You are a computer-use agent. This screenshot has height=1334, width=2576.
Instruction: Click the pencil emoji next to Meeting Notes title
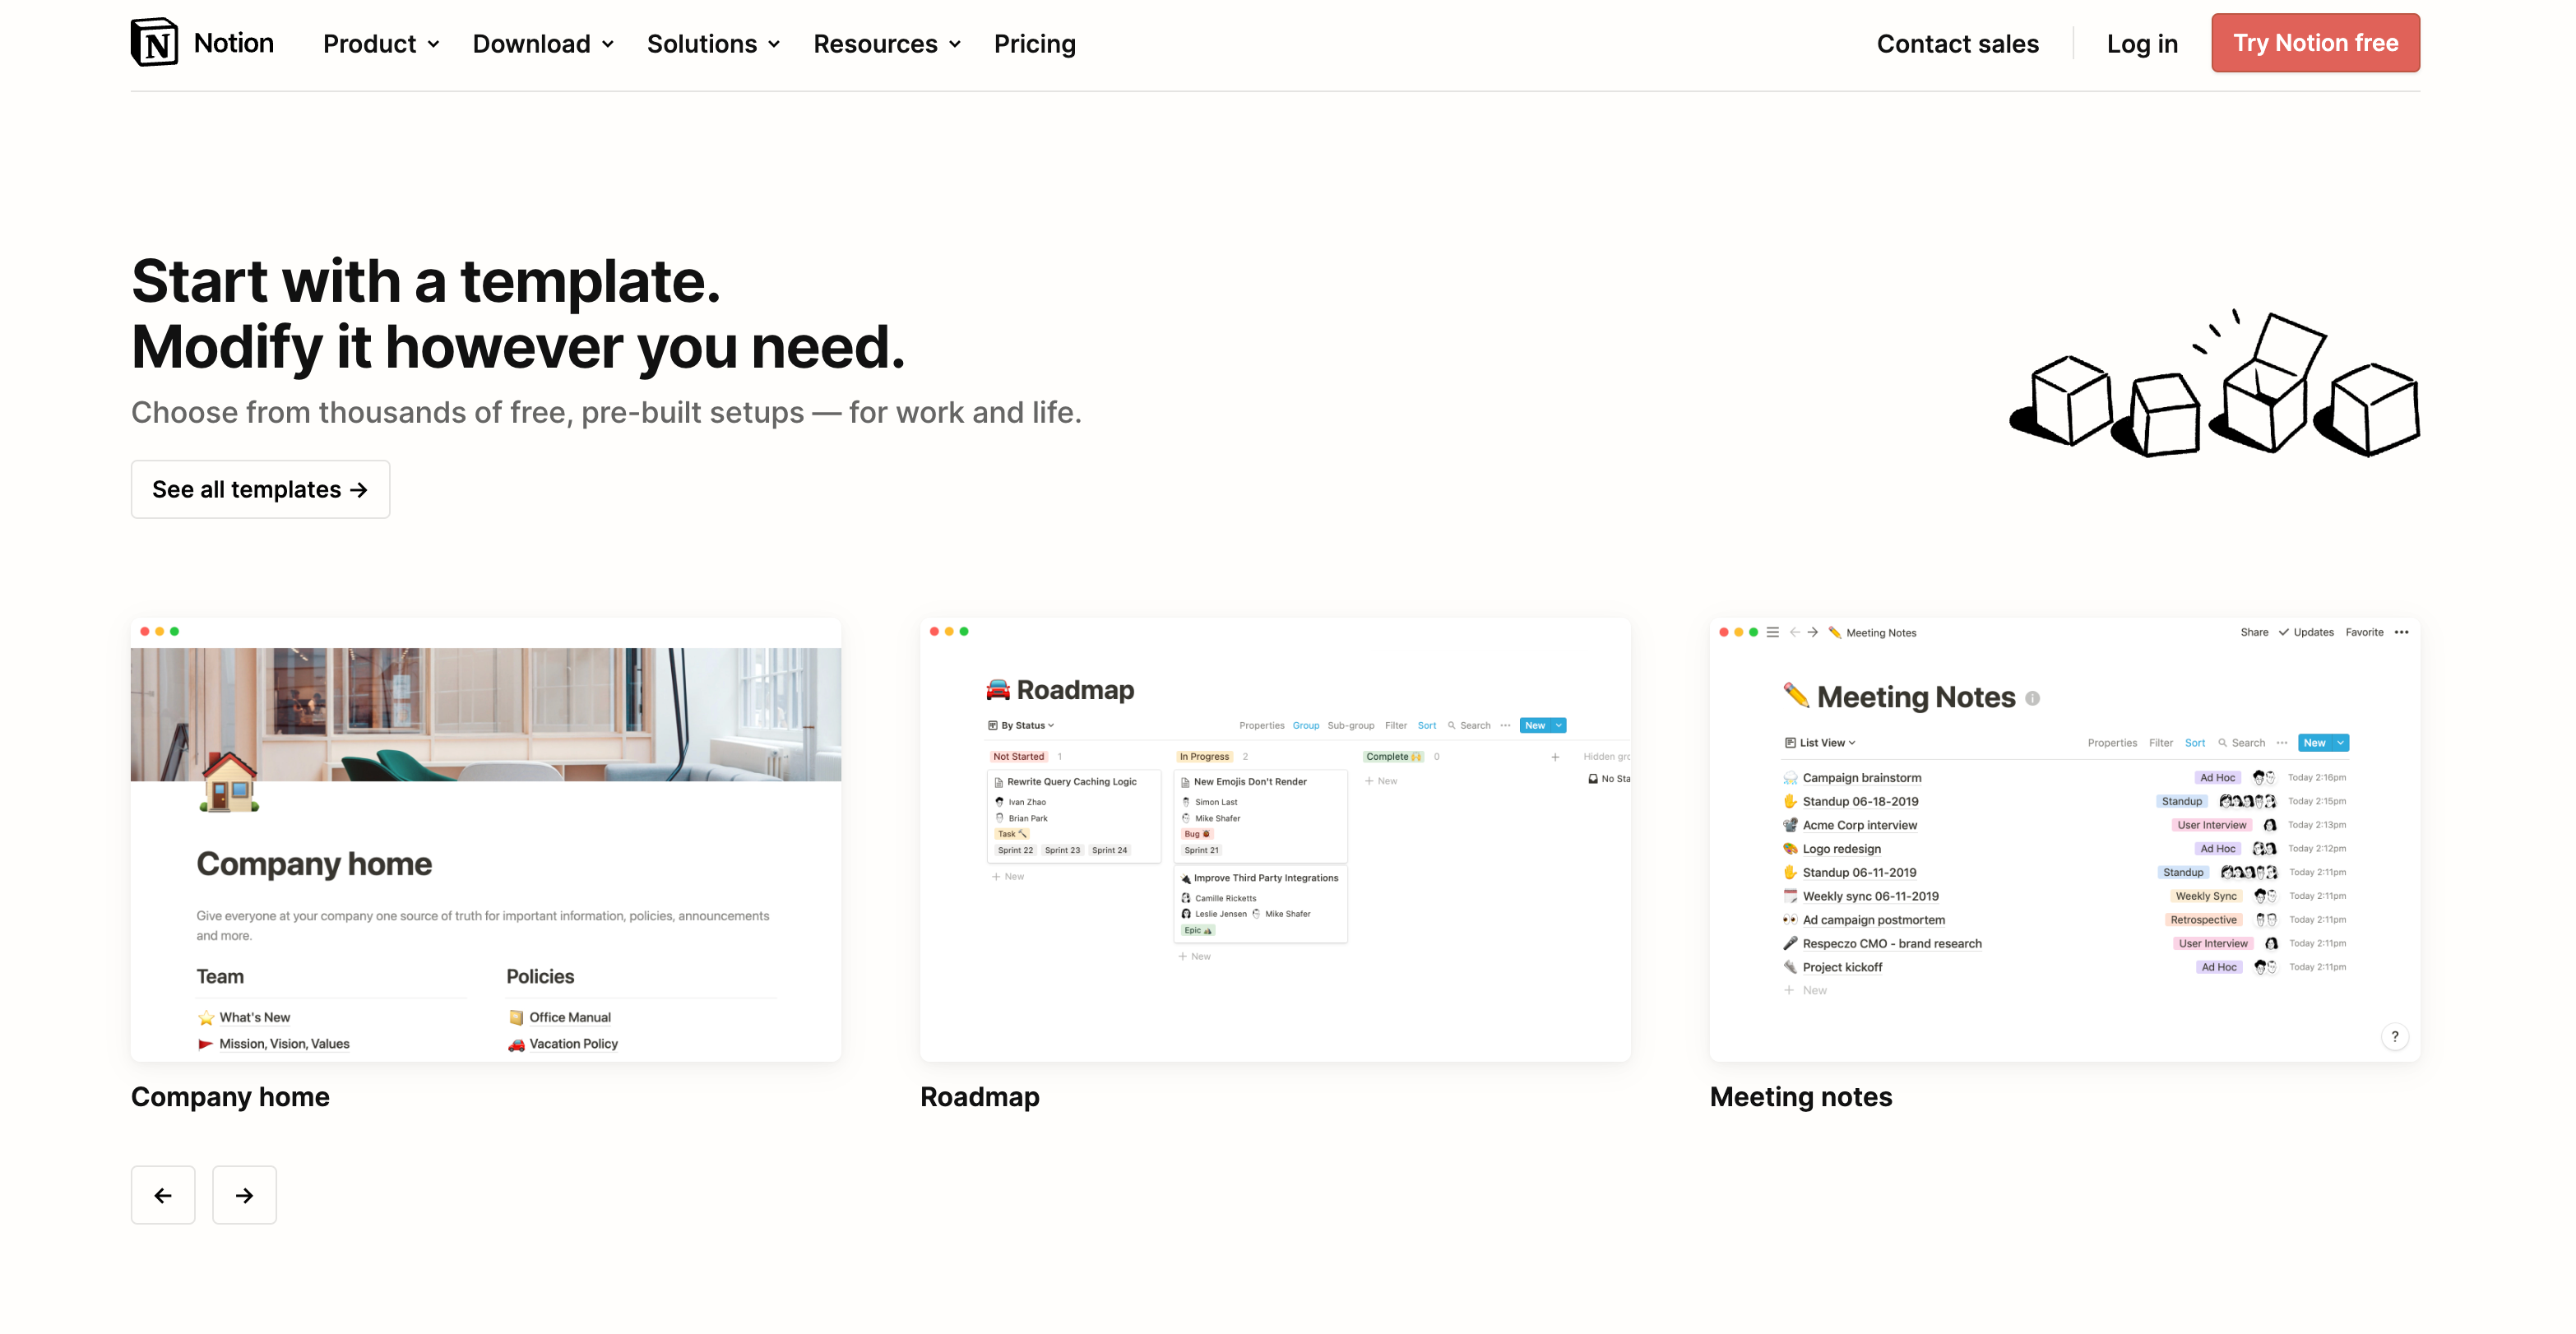coord(1796,695)
